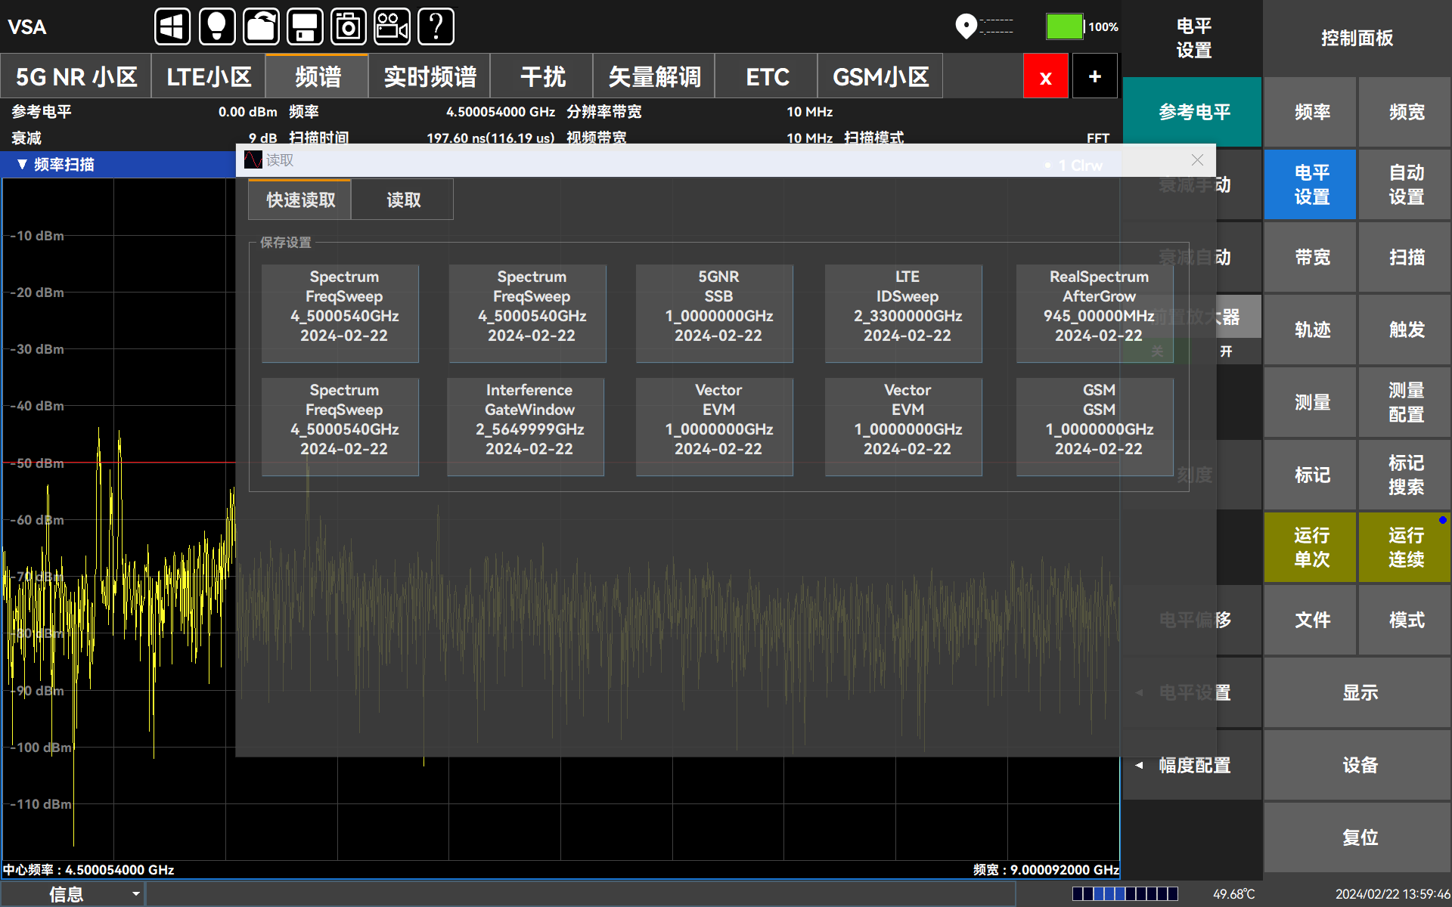Screen dimensions: 1452x907
Task: Click the video recorder icon
Action: pos(392,27)
